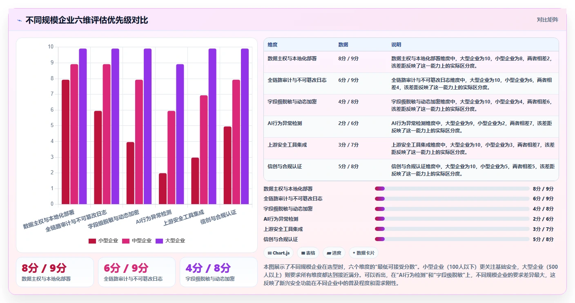
Task: Click the y-axis value 10
Action: click(51, 47)
